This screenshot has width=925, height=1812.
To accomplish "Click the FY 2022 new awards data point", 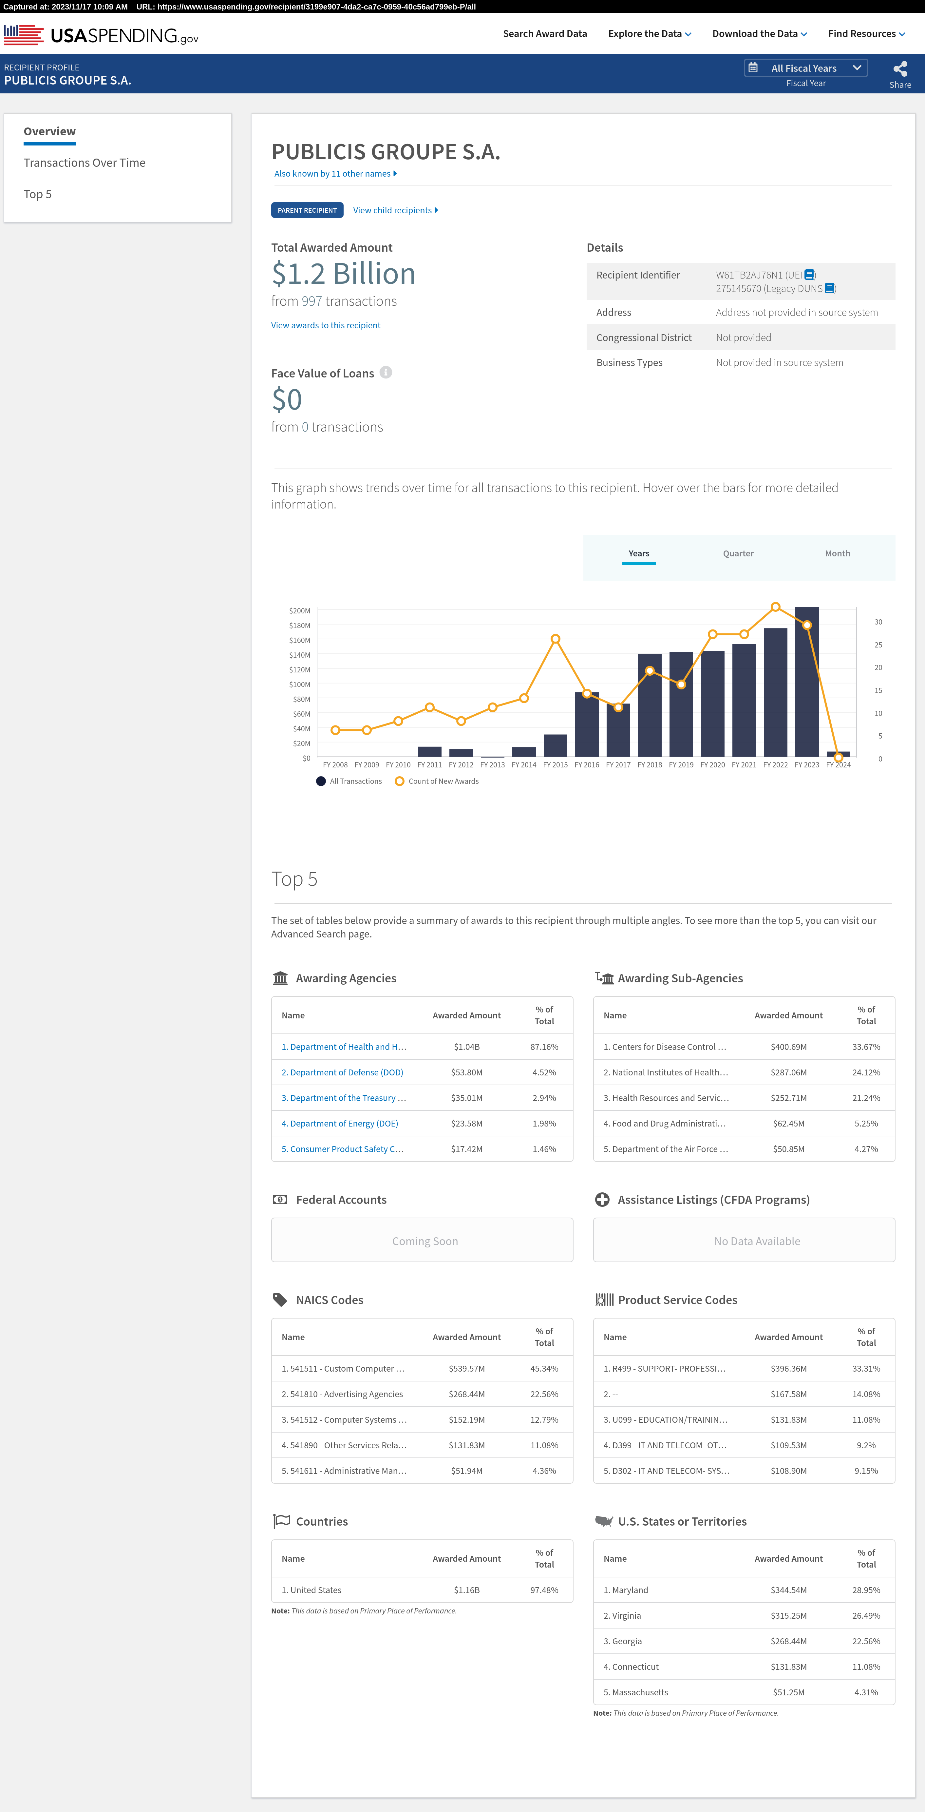I will click(x=775, y=607).
